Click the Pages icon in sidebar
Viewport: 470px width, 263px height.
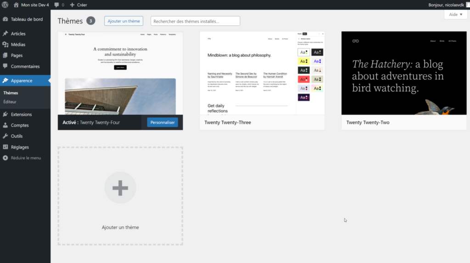(x=6, y=55)
